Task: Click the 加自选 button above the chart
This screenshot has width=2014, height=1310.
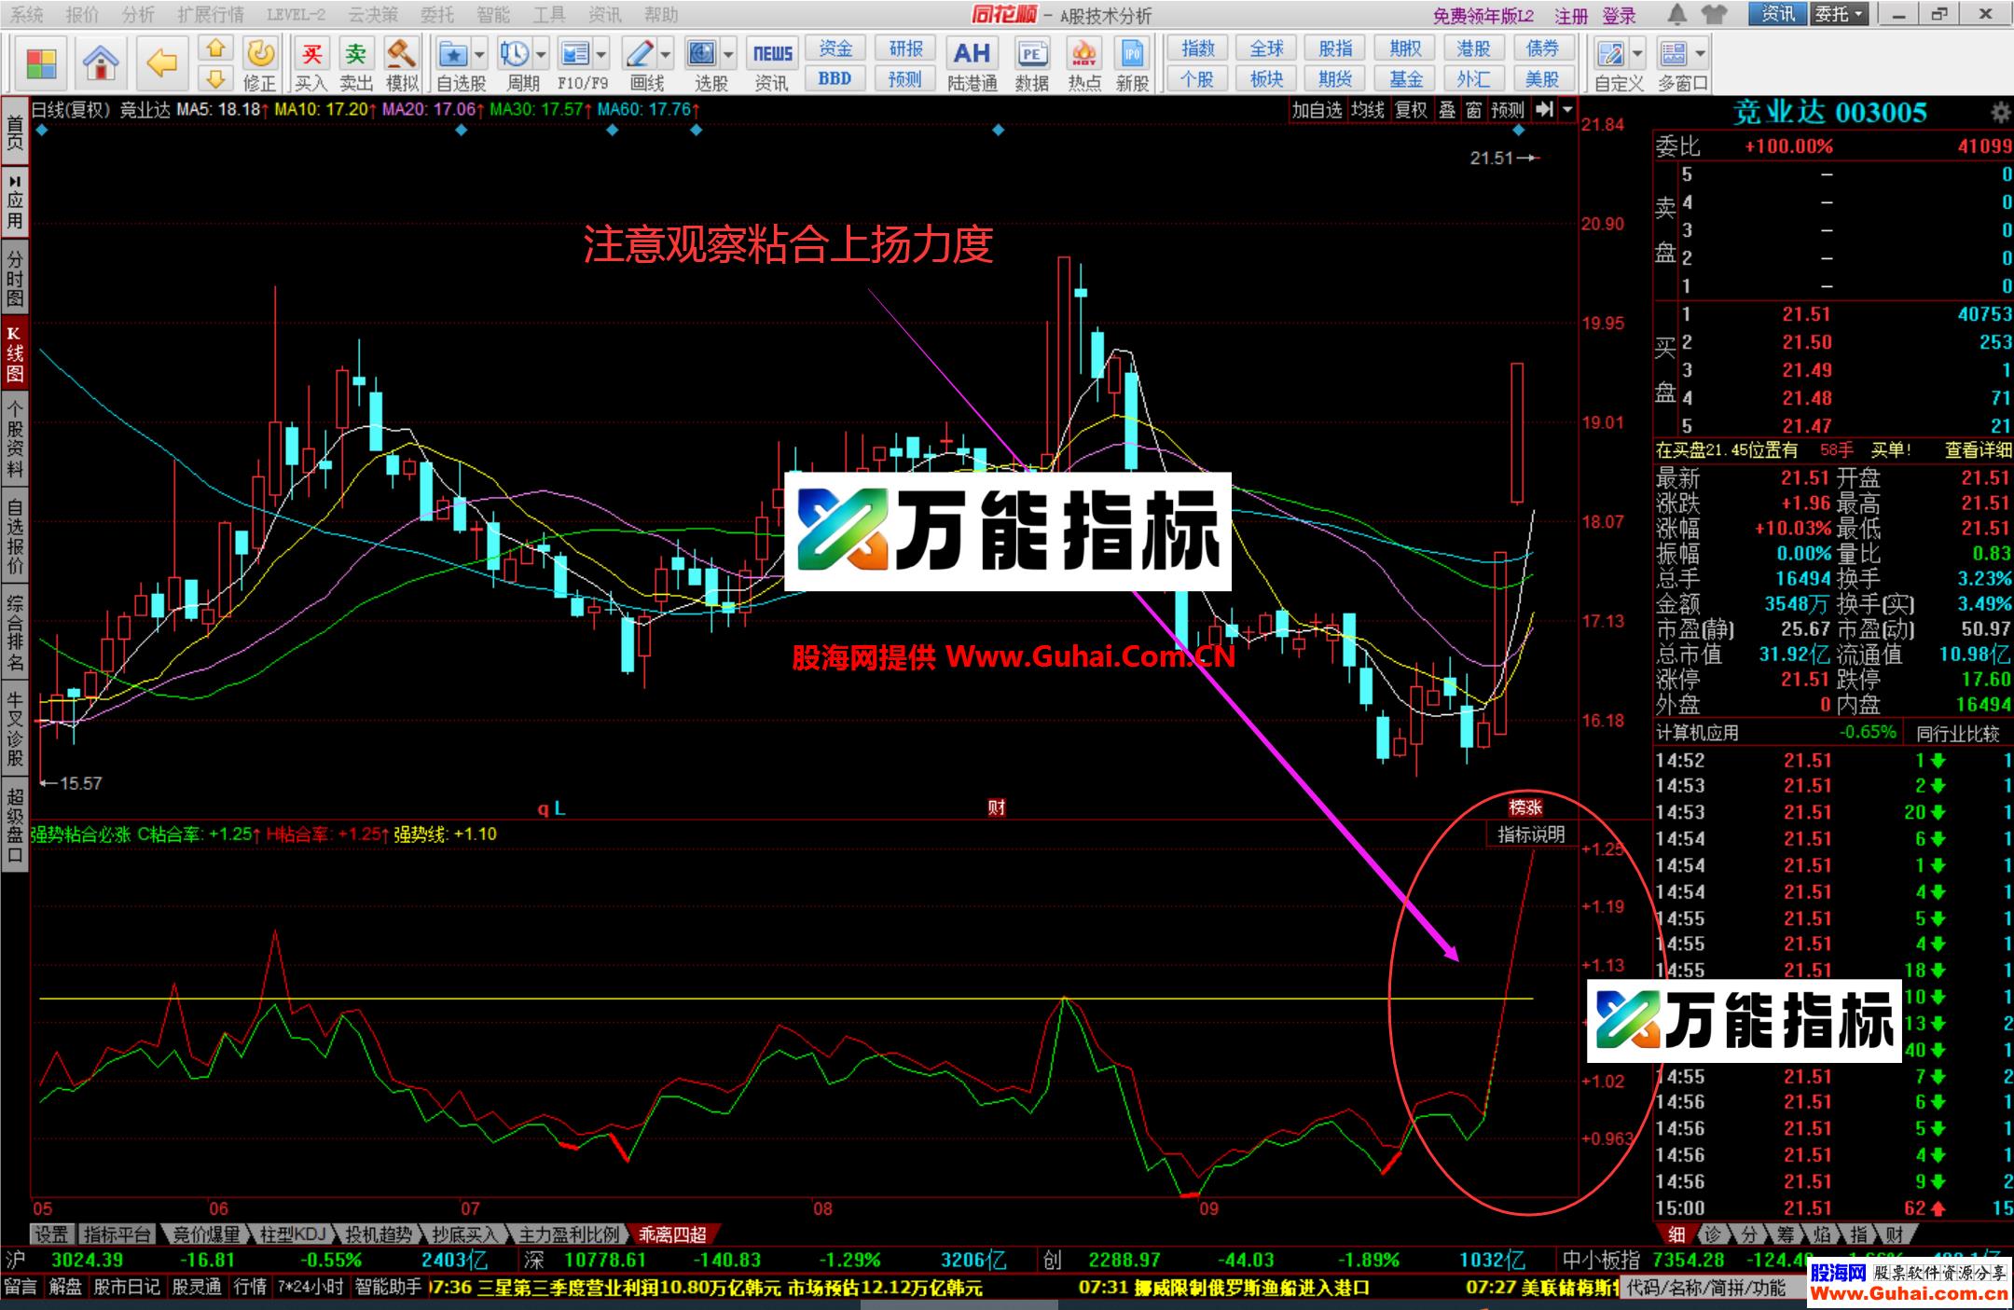Action: [x=1317, y=109]
